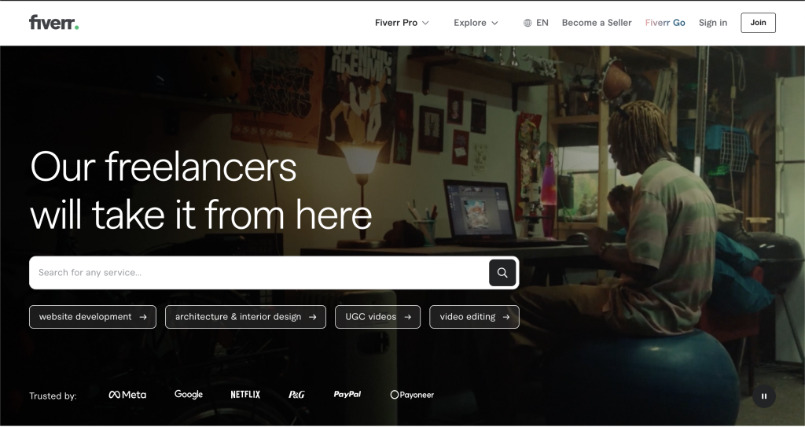The height and width of the screenshot is (427, 805).
Task: Choose the video editing suggestion
Action: [x=474, y=317]
